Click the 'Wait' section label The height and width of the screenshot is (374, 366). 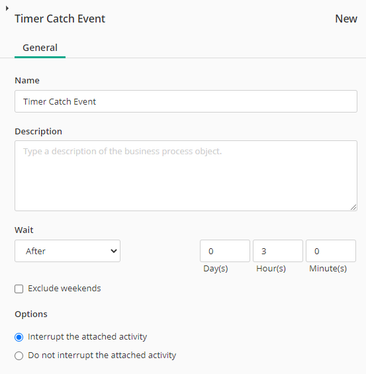point(24,230)
